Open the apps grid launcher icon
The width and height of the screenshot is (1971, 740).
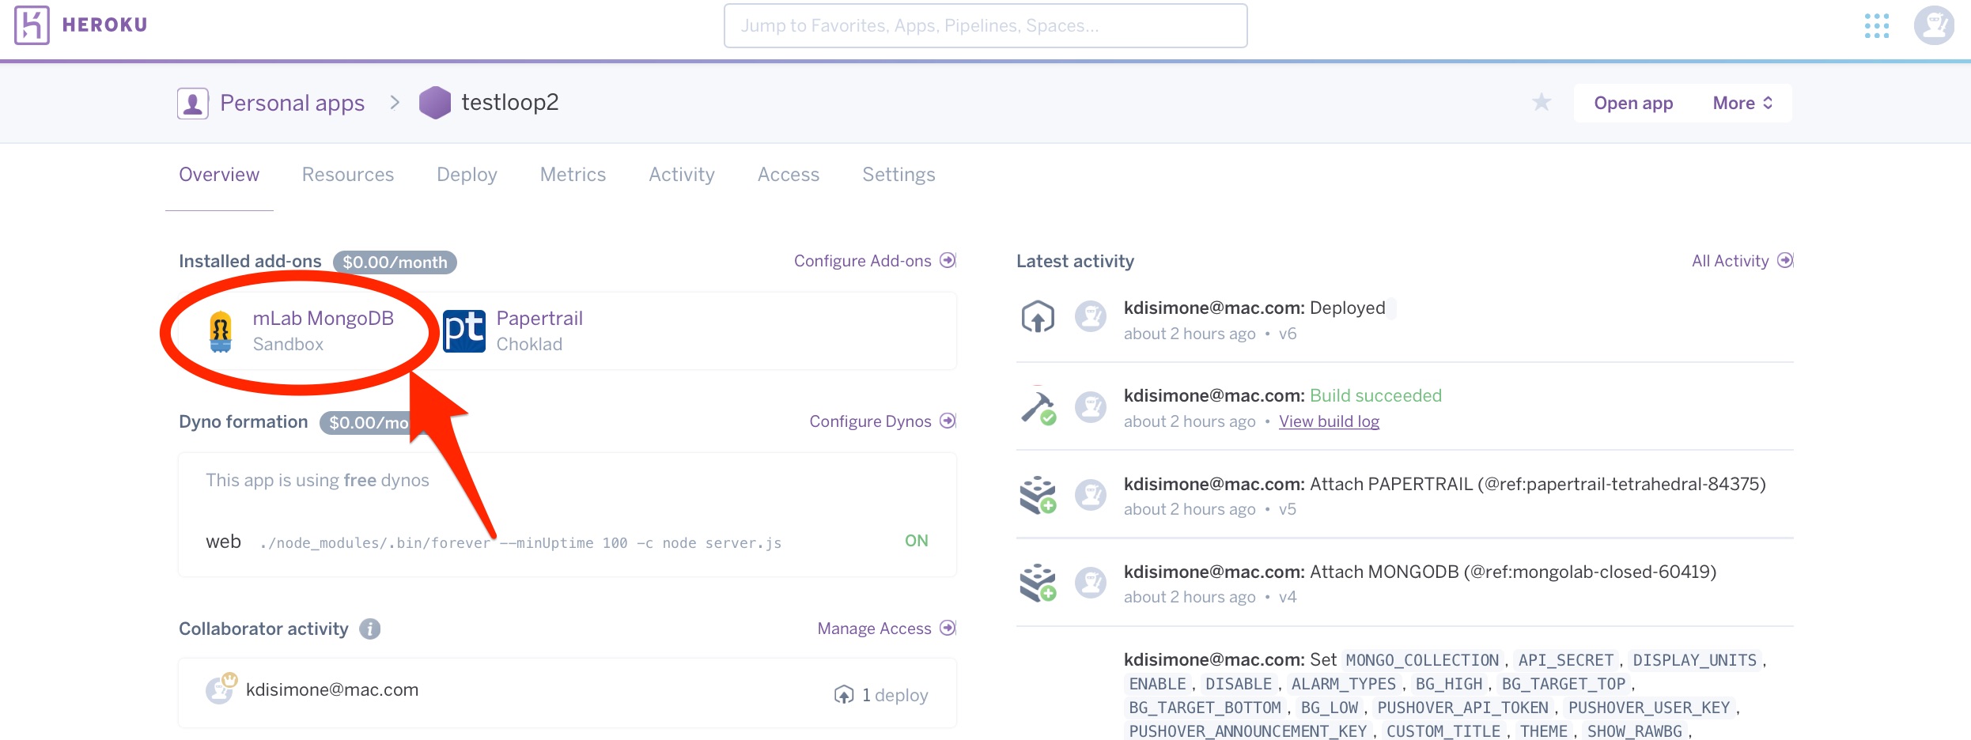click(1877, 25)
